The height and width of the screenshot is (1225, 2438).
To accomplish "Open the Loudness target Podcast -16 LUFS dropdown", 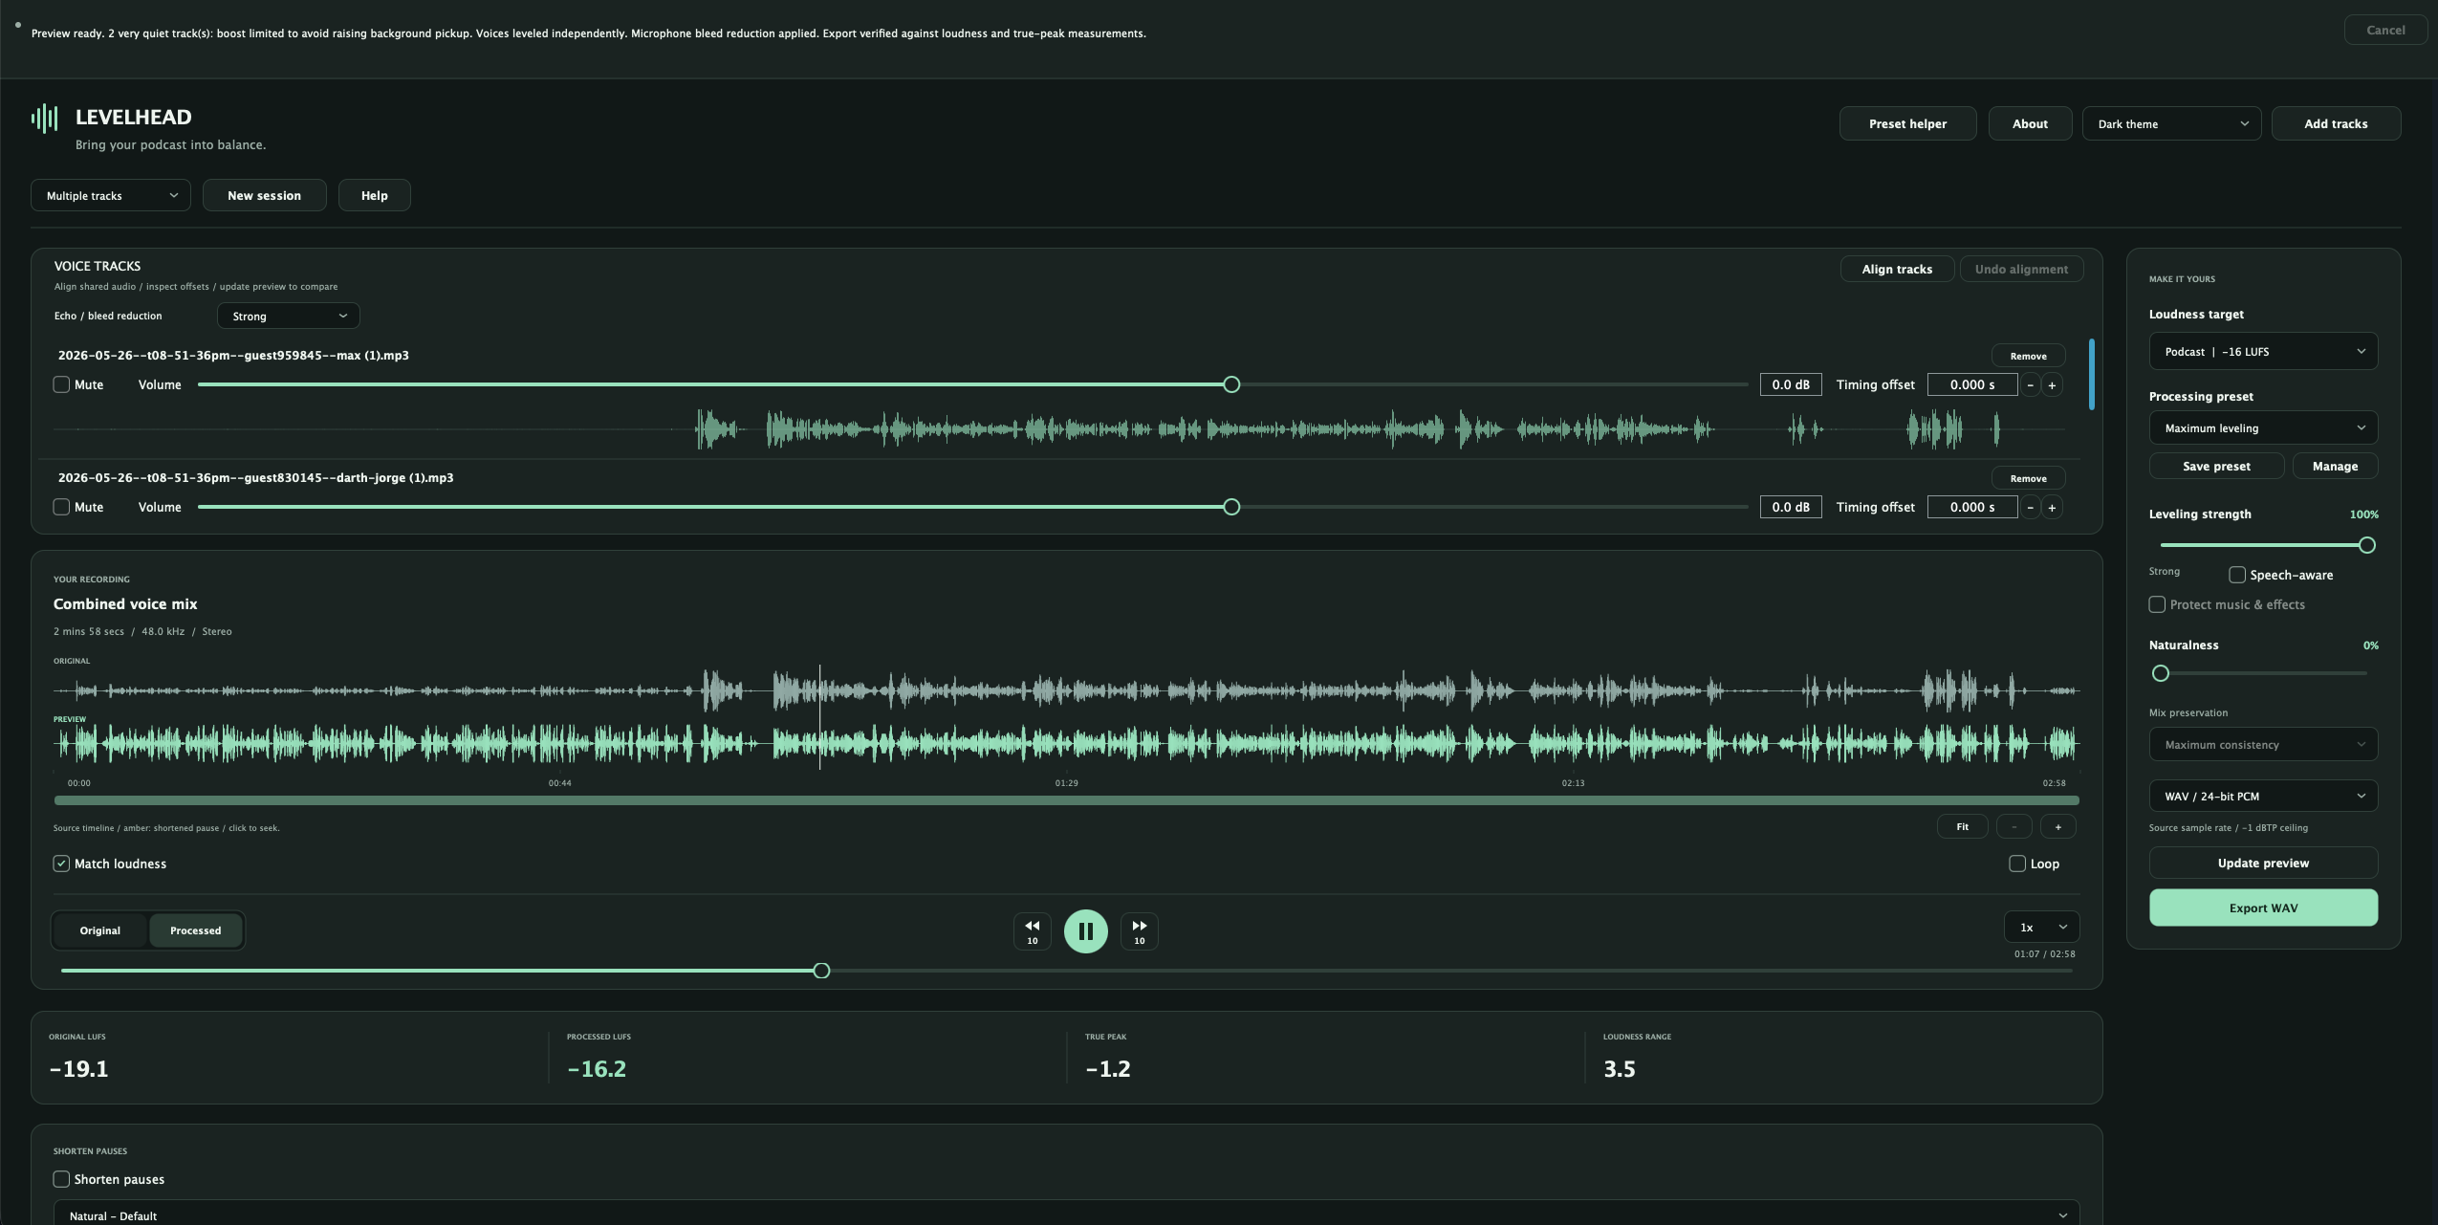I will click(2263, 352).
